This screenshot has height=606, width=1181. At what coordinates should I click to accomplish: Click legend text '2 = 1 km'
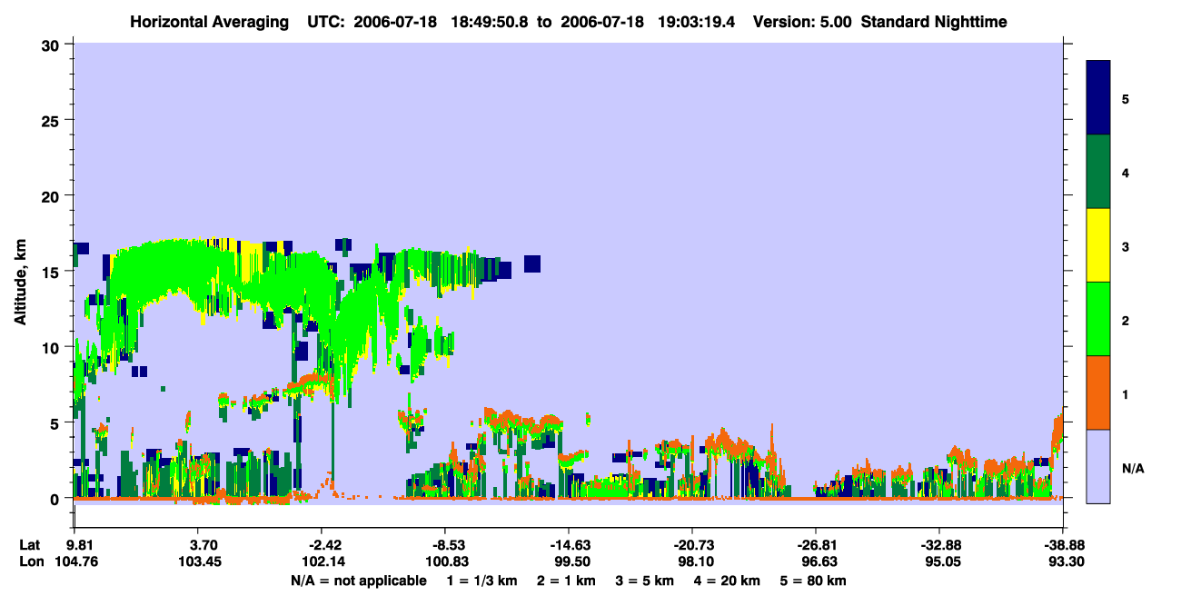click(x=566, y=581)
